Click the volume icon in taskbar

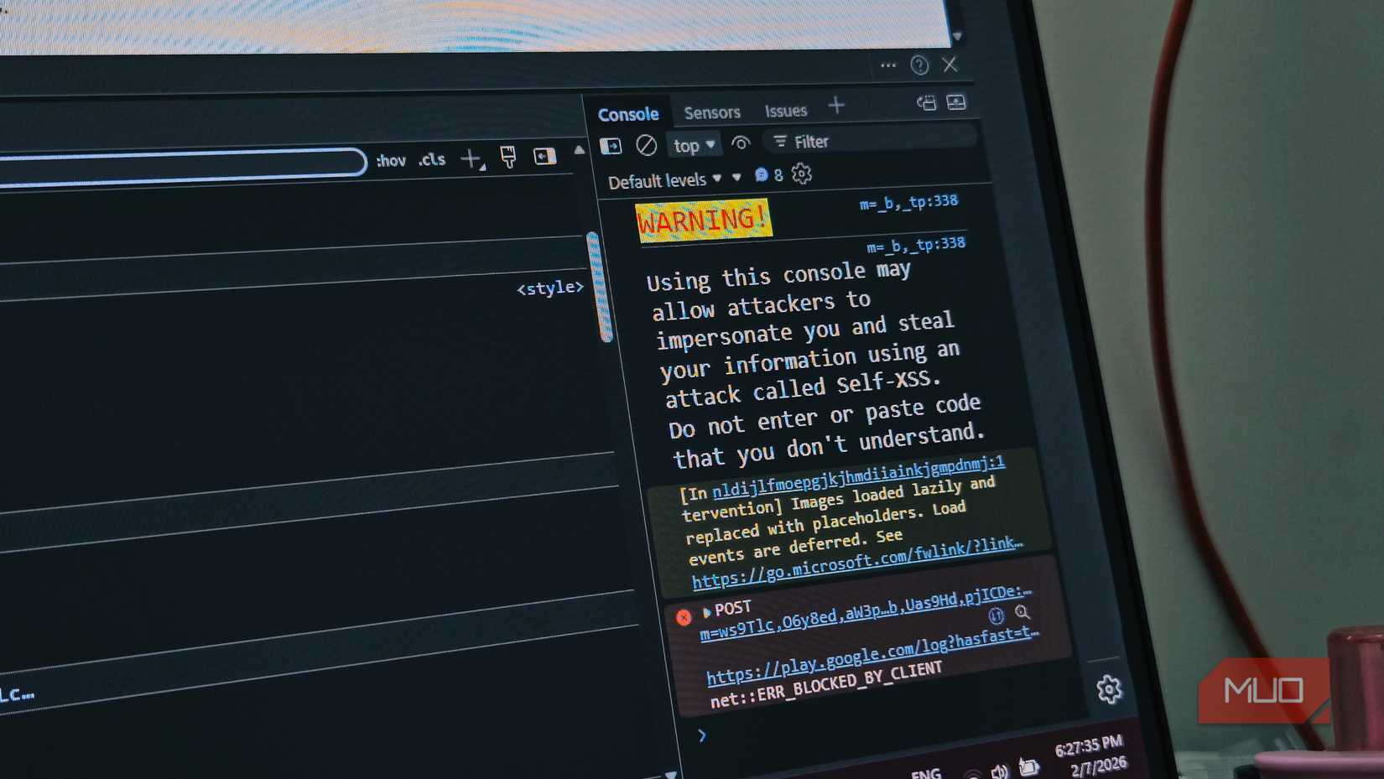999,771
